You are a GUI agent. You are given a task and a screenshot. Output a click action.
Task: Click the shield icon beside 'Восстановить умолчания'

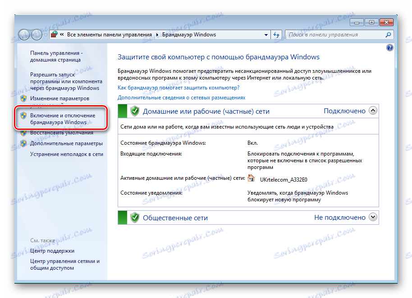[23, 133]
